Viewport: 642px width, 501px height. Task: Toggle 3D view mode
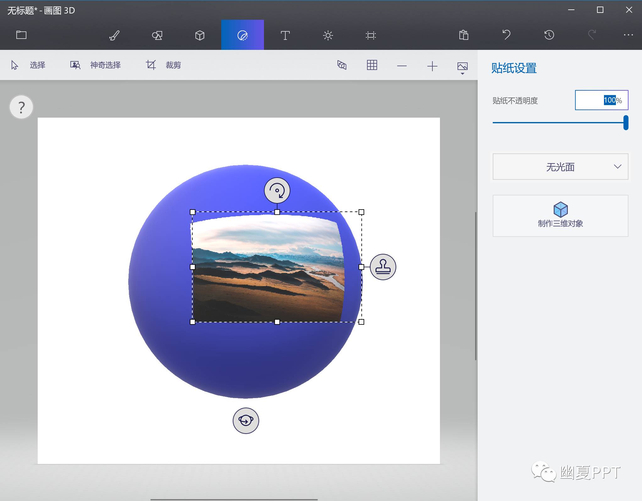pyautogui.click(x=342, y=65)
